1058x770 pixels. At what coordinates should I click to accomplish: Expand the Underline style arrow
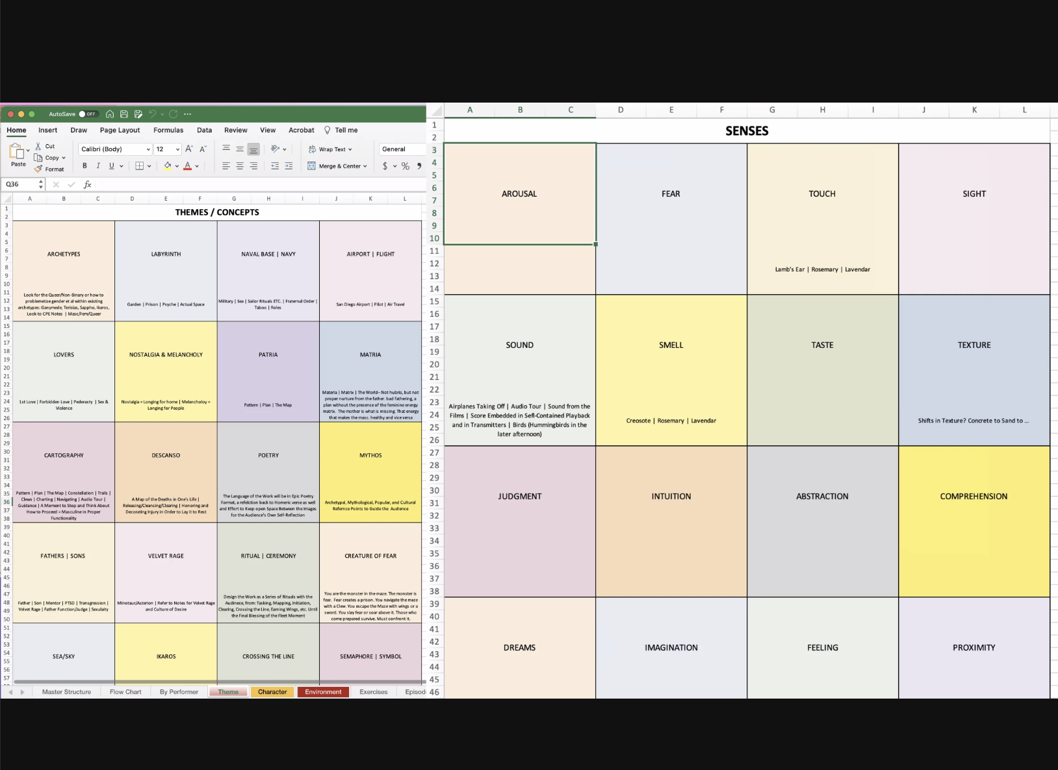tap(122, 166)
